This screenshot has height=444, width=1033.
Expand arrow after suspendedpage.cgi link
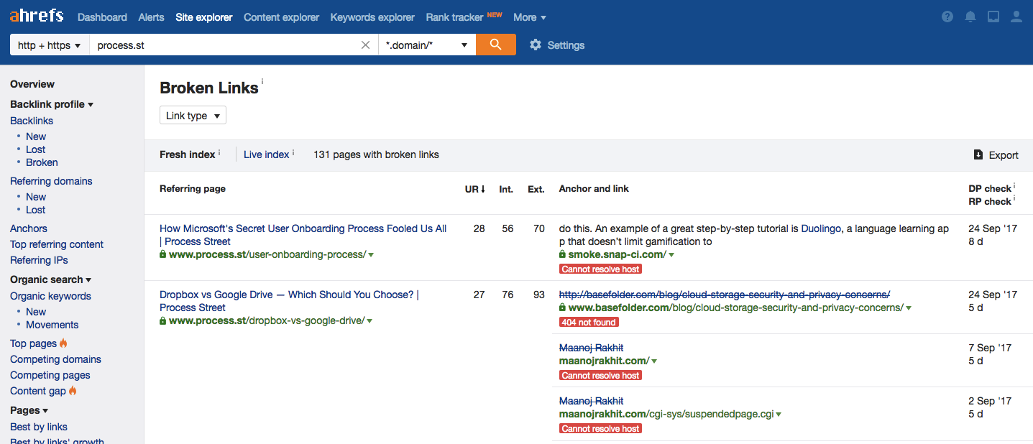779,415
